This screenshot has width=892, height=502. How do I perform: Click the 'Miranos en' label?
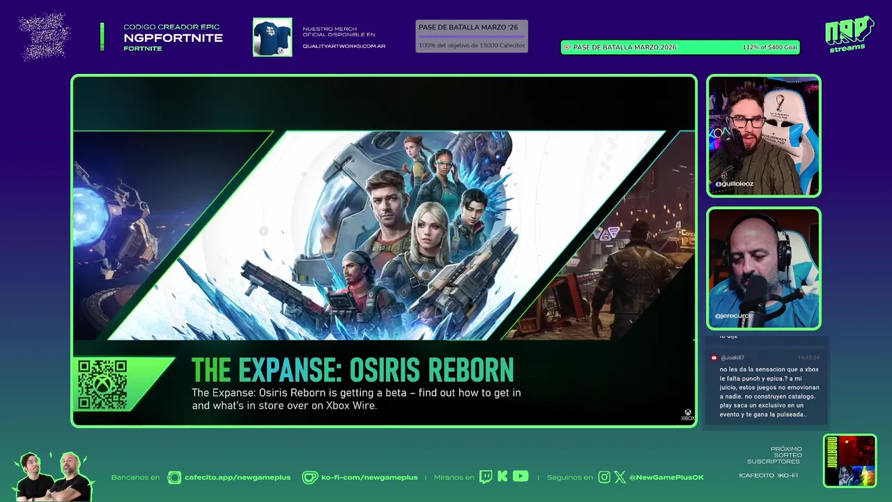pos(454,478)
